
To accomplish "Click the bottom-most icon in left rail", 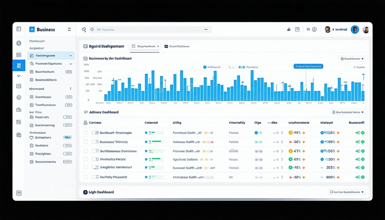I will [19, 193].
